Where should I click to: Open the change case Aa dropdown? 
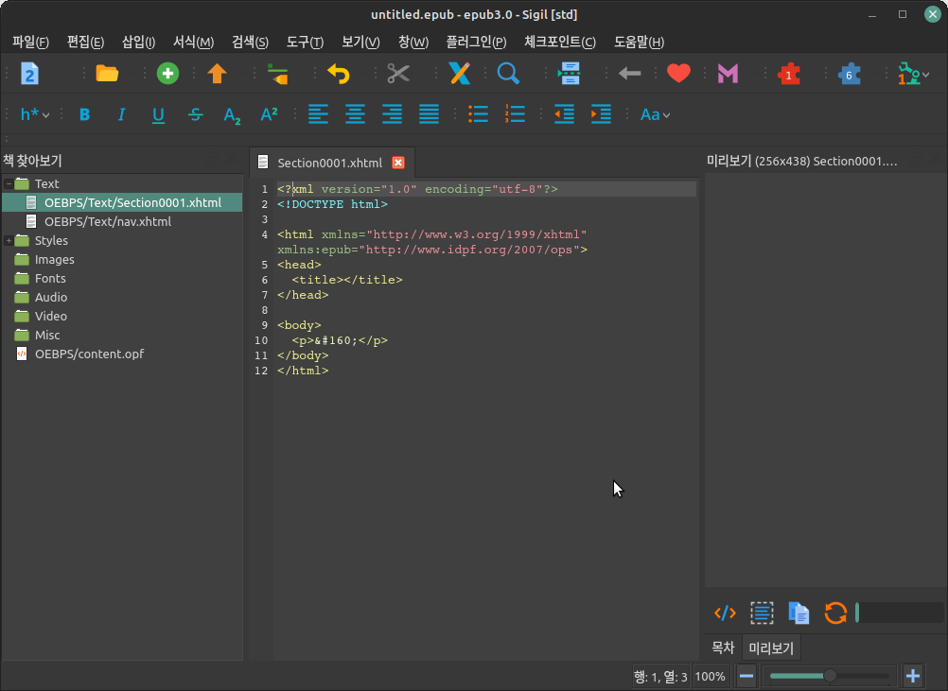655,114
